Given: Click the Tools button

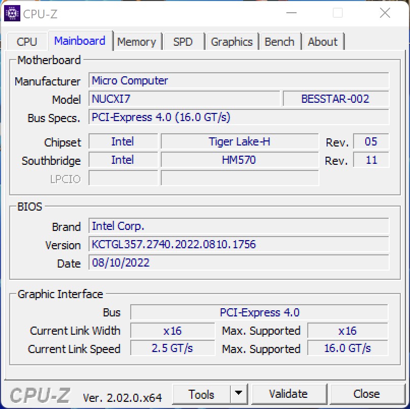Looking at the screenshot, I should [201, 394].
